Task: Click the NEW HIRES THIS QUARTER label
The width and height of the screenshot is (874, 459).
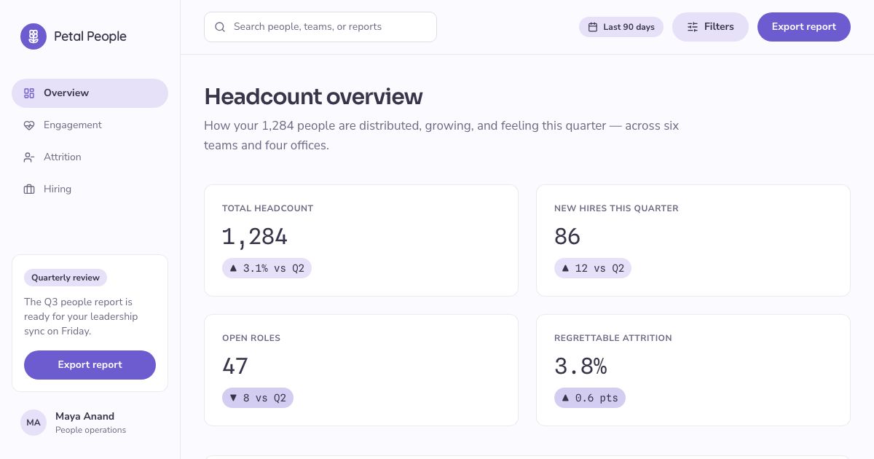Action: point(616,208)
